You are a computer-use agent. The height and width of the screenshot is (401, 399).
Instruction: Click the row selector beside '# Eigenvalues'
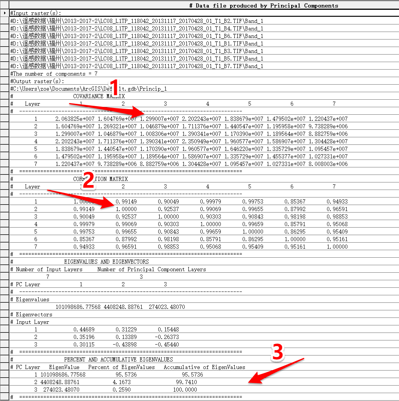5,299
